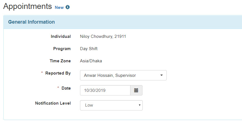Click the small arrow on Notification Level select
242x123 pixels.
(x=139, y=105)
